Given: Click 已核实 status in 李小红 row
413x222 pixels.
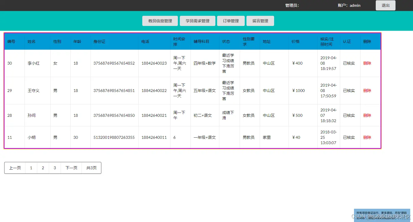Looking at the screenshot, I should pyautogui.click(x=349, y=63).
